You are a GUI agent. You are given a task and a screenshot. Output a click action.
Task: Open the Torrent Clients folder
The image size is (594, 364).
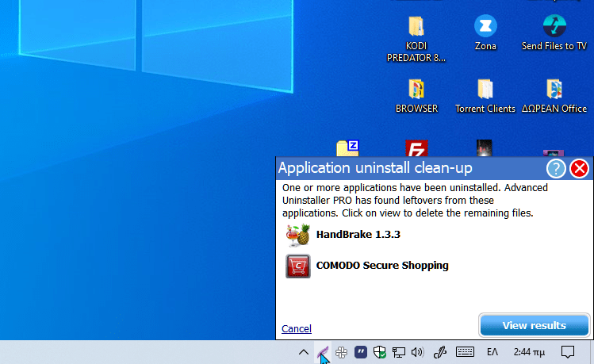click(485, 96)
